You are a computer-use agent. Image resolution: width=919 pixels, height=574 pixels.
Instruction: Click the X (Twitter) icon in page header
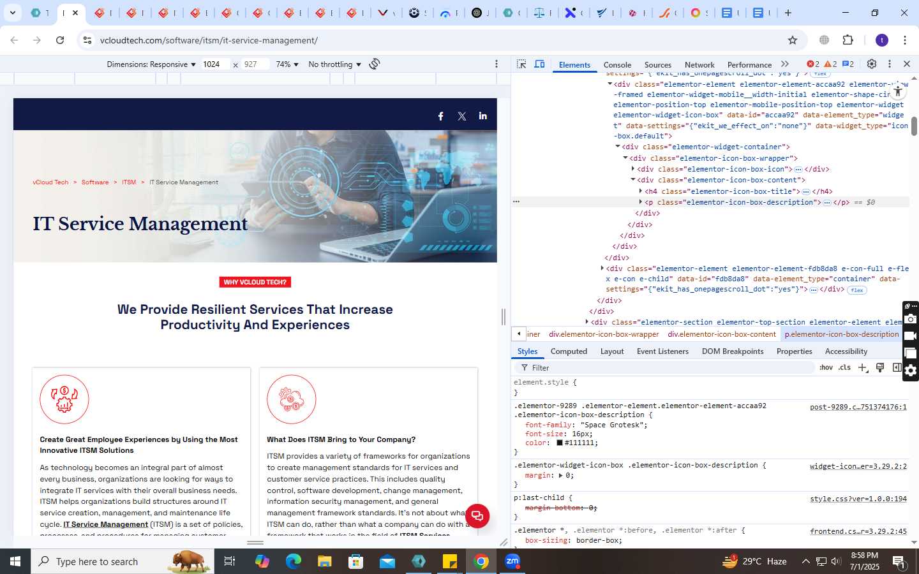click(462, 116)
